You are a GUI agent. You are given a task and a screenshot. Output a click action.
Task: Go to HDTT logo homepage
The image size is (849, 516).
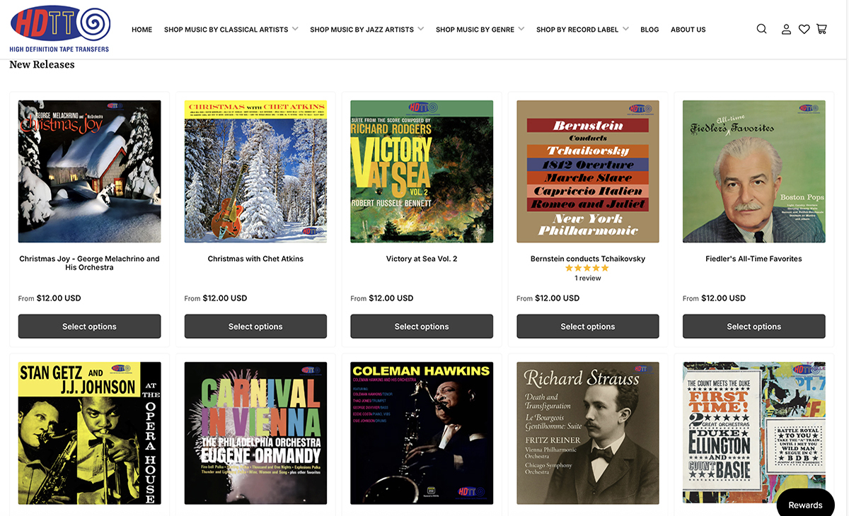60,29
